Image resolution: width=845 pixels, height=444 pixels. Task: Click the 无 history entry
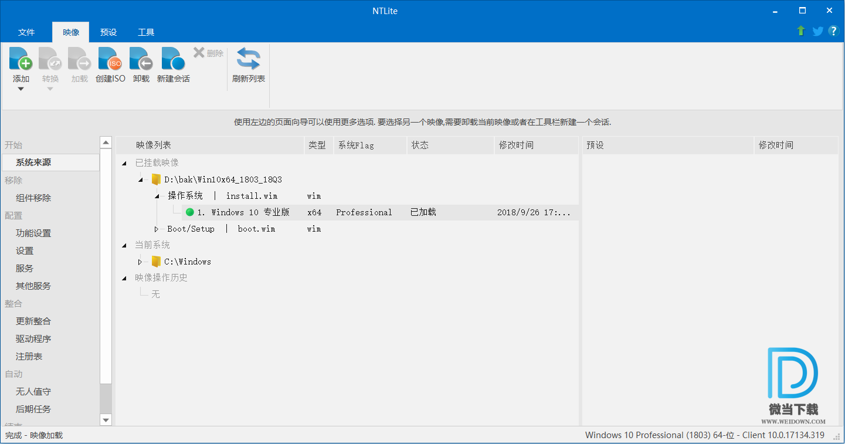pyautogui.click(x=155, y=294)
